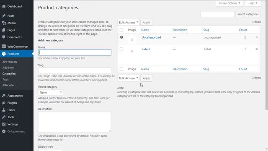Focus the search categories text box

217,14
